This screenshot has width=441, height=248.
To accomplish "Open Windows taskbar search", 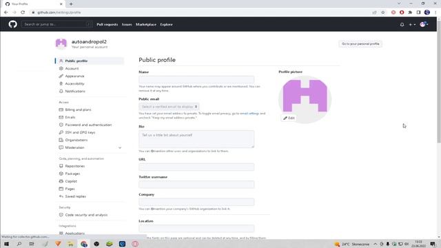I will [19, 244].
